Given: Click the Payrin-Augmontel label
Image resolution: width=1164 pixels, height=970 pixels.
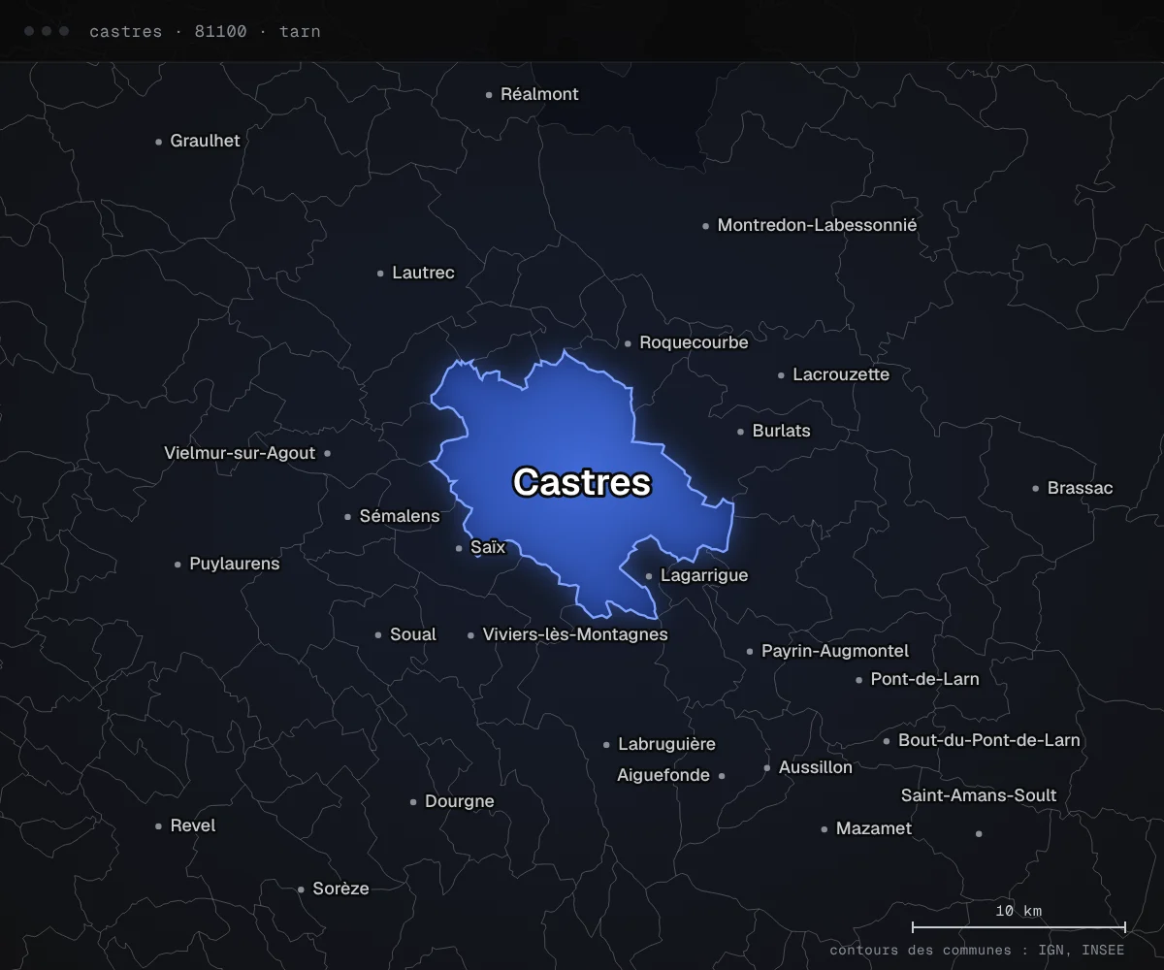Looking at the screenshot, I should pos(835,651).
